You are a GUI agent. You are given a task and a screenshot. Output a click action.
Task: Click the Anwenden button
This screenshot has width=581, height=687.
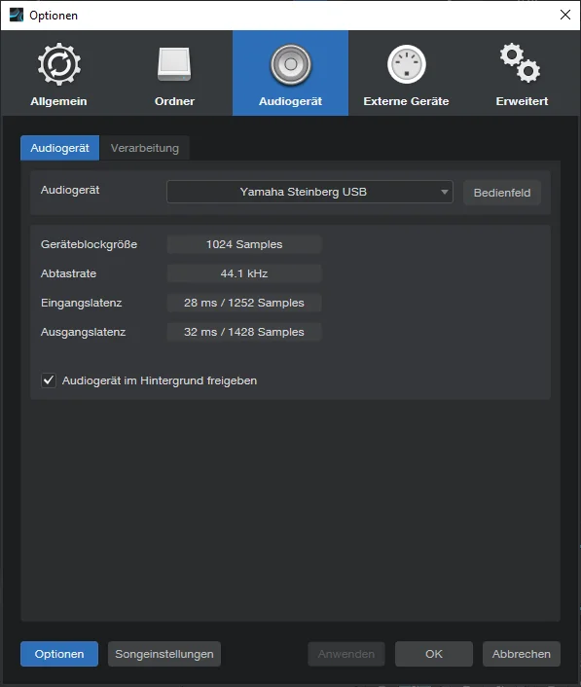(x=346, y=654)
